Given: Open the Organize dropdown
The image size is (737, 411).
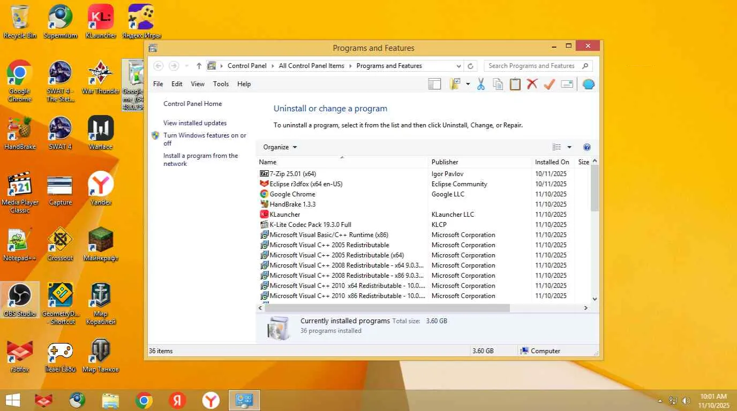Looking at the screenshot, I should point(280,147).
